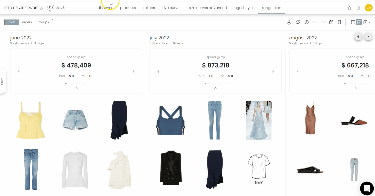This screenshot has height=196, width=375.
Task: Switch to the orders view
Action: pos(27,22)
